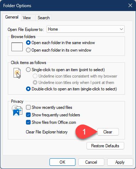Click the Browse folders window preview icon

click(x=17, y=47)
